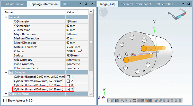Click the rotate animation icon
The height and width of the screenshot is (106, 193).
tap(130, 100)
